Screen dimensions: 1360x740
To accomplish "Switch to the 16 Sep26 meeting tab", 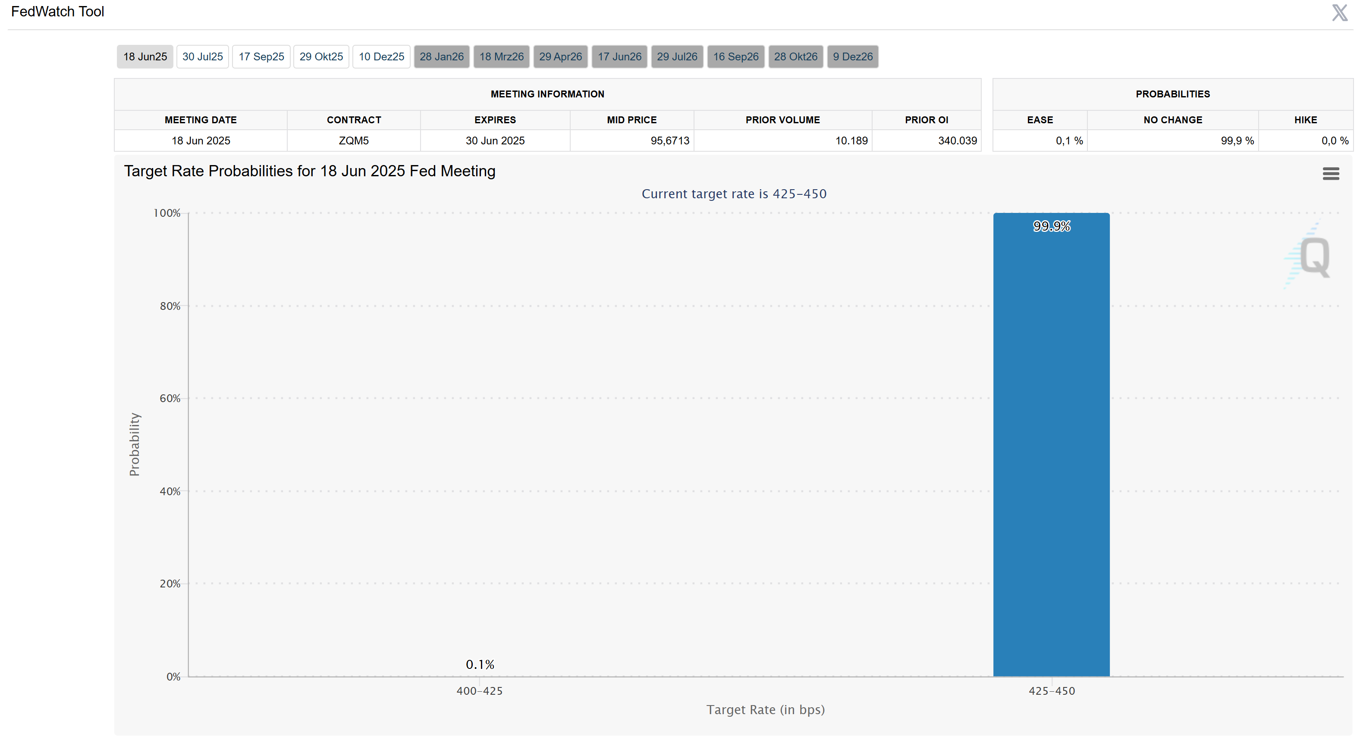I will click(735, 56).
